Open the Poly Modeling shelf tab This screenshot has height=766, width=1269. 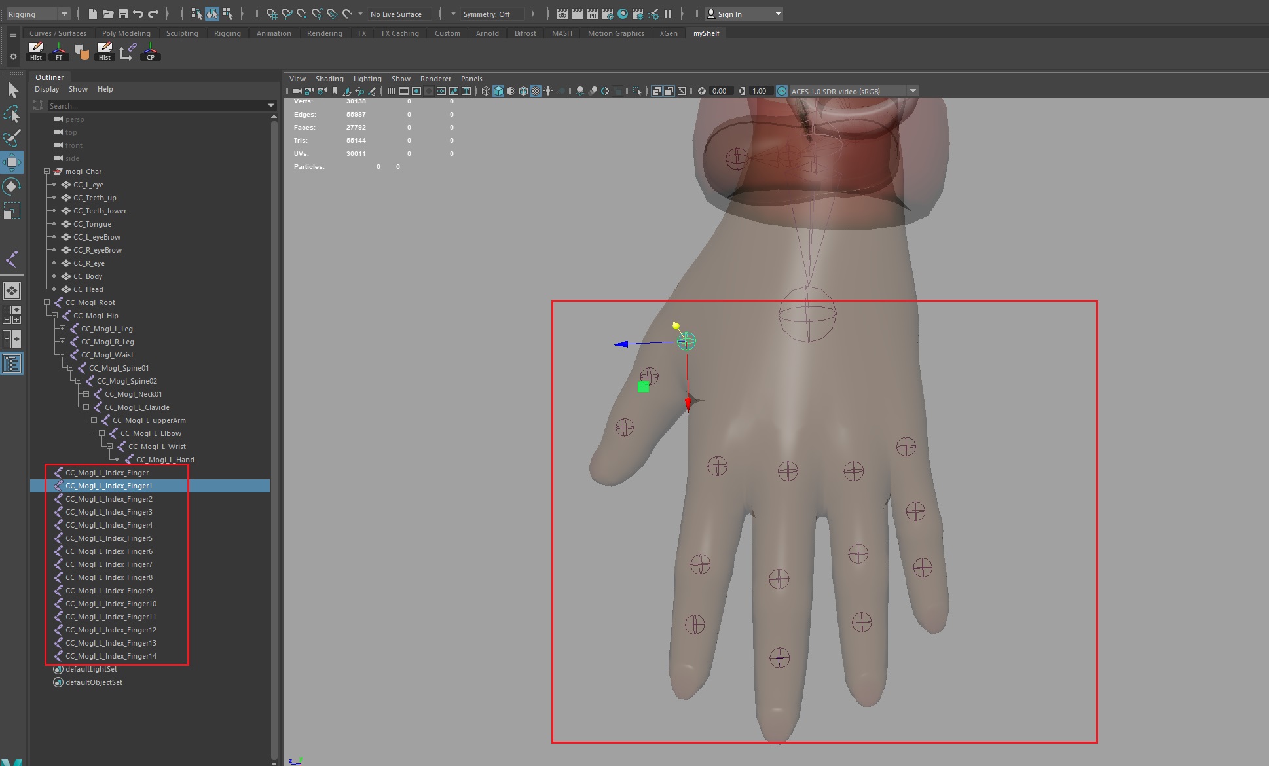coord(126,33)
